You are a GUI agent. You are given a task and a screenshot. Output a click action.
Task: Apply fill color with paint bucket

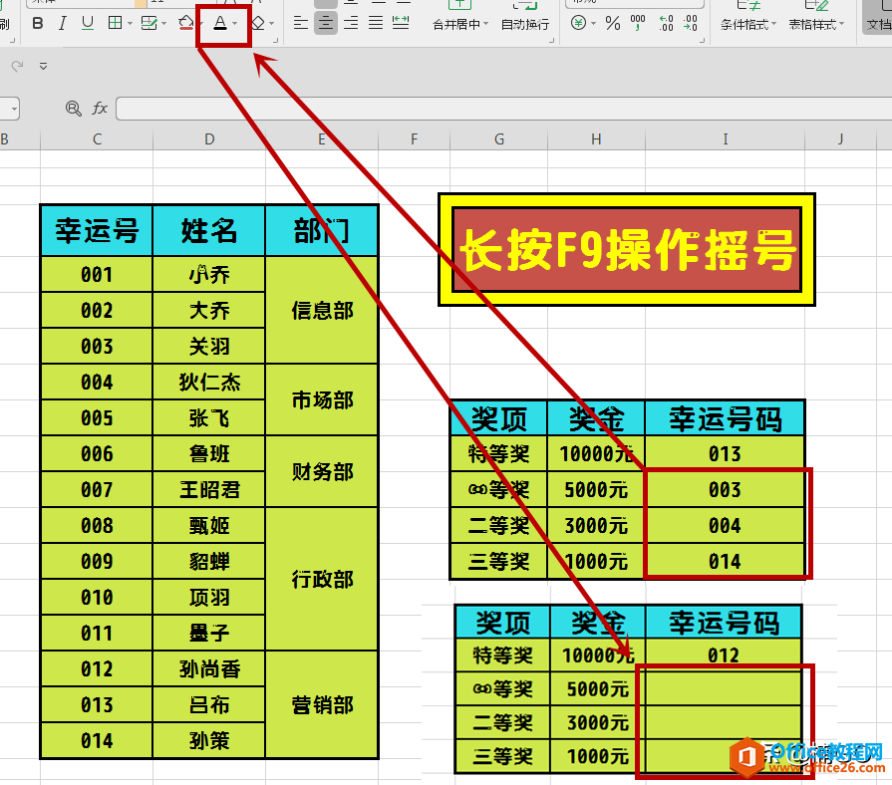click(x=186, y=23)
